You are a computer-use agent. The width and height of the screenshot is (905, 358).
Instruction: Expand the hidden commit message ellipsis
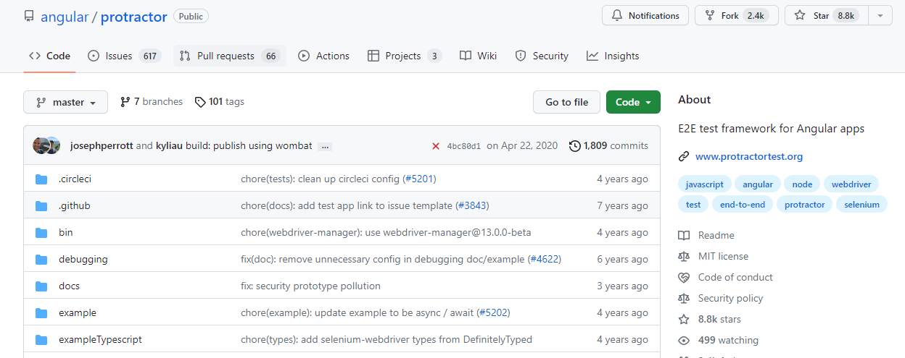(x=325, y=146)
